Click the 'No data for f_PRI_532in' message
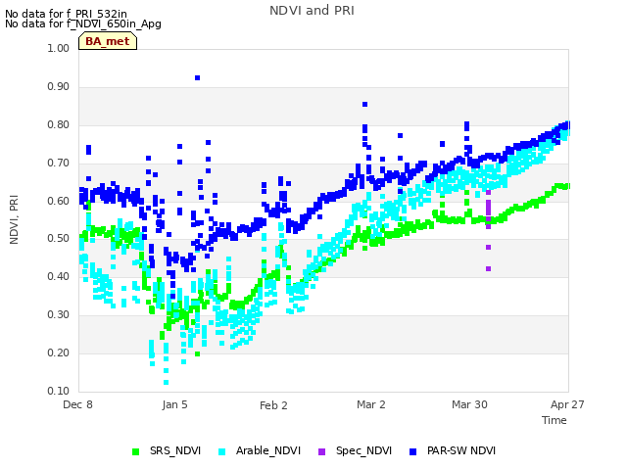Viewport: 627px width, 470px height. click(66, 14)
